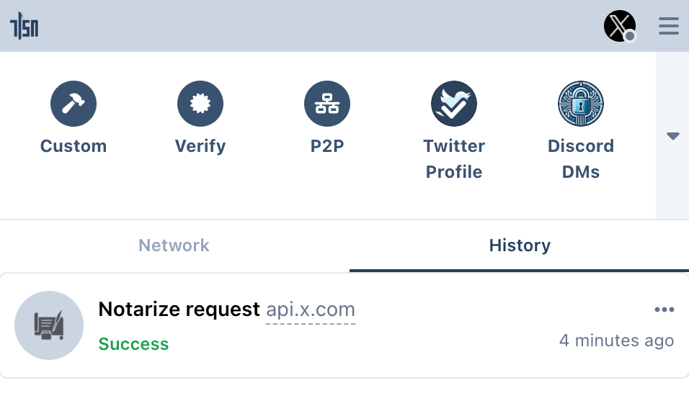Screen dimensions: 689x406
Task: Click the "4 minutes ago" timestamp
Action: pos(616,340)
